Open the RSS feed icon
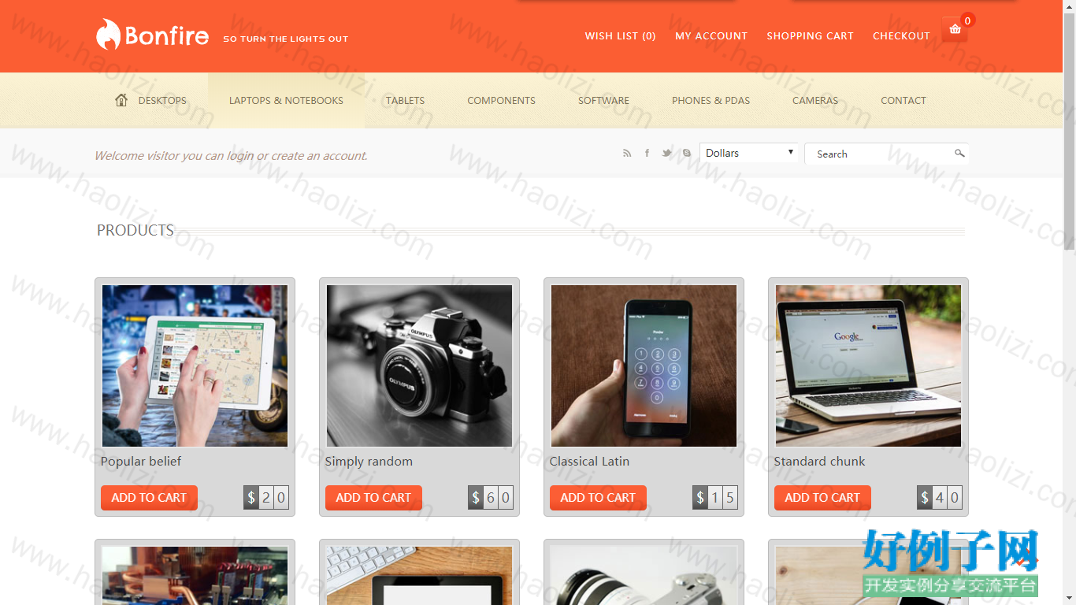 pyautogui.click(x=627, y=154)
